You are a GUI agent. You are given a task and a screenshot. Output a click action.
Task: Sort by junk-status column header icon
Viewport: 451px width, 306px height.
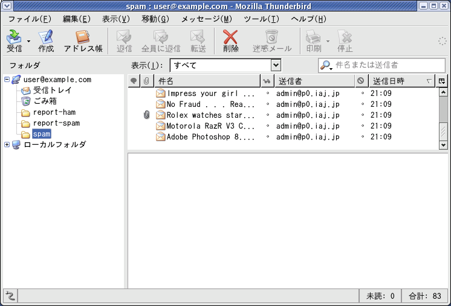[362, 81]
